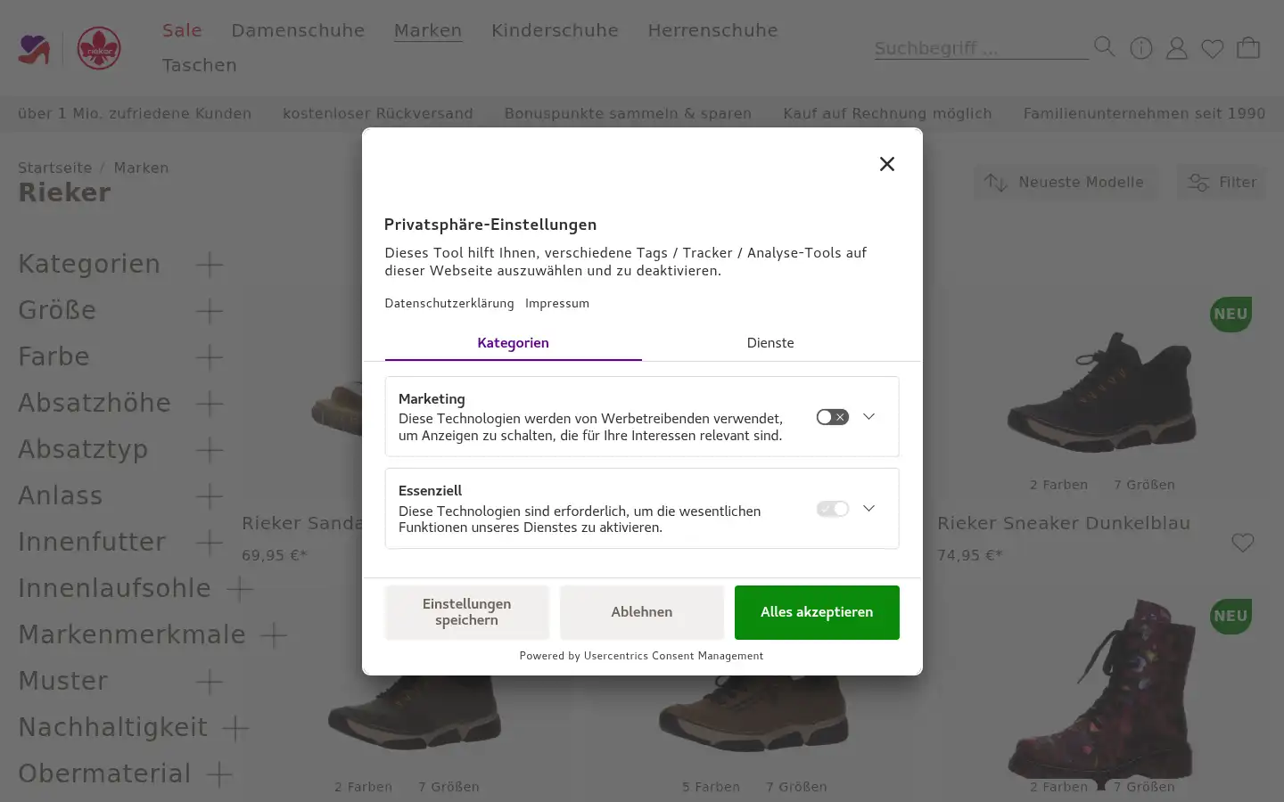Open Rieker Sneaker Dunkelblau product title

tap(1064, 523)
